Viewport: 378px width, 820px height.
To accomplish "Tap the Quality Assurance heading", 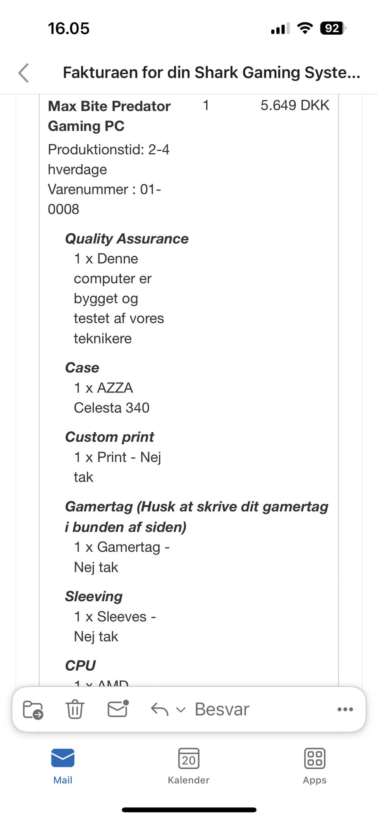I will click(x=127, y=239).
